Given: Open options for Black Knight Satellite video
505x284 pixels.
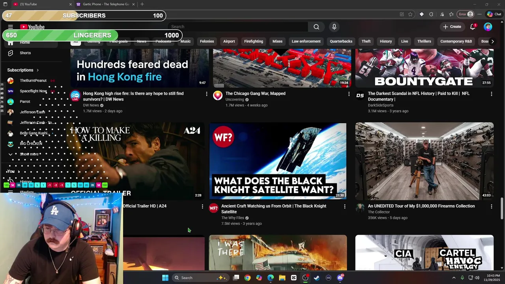Looking at the screenshot, I should (x=345, y=206).
